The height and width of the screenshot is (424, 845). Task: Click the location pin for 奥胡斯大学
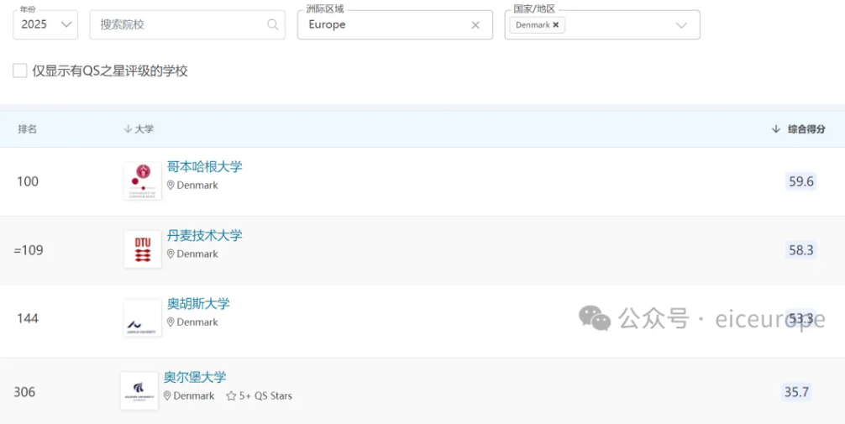click(171, 322)
